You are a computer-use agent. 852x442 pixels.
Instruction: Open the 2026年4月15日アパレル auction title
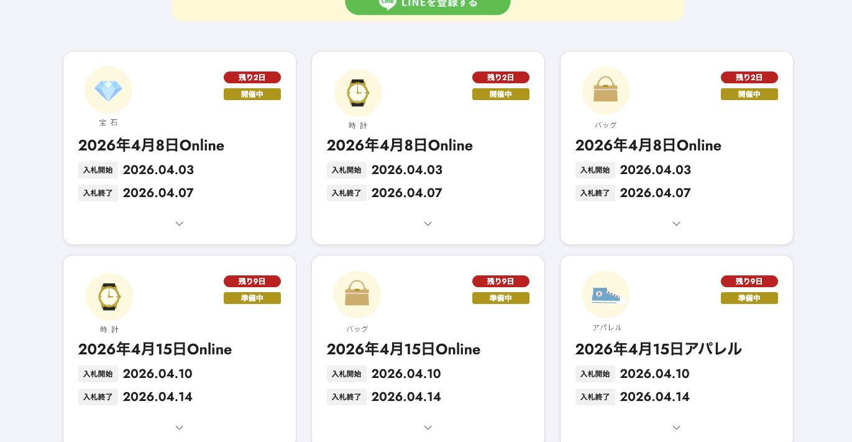(658, 349)
